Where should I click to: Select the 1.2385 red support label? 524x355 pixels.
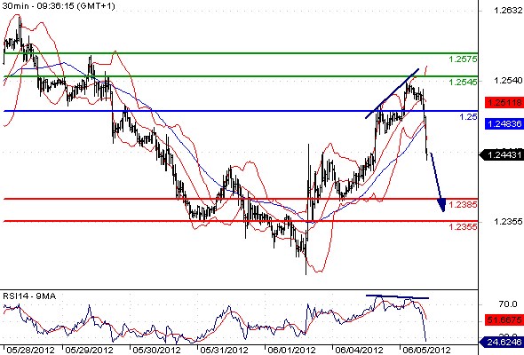(463, 204)
